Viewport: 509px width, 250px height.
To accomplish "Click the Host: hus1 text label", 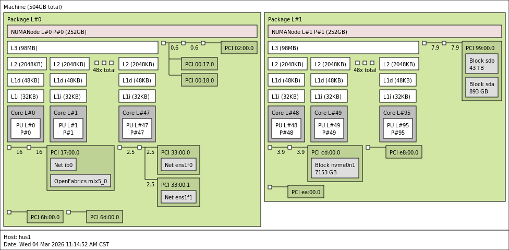I will (x=17, y=237).
